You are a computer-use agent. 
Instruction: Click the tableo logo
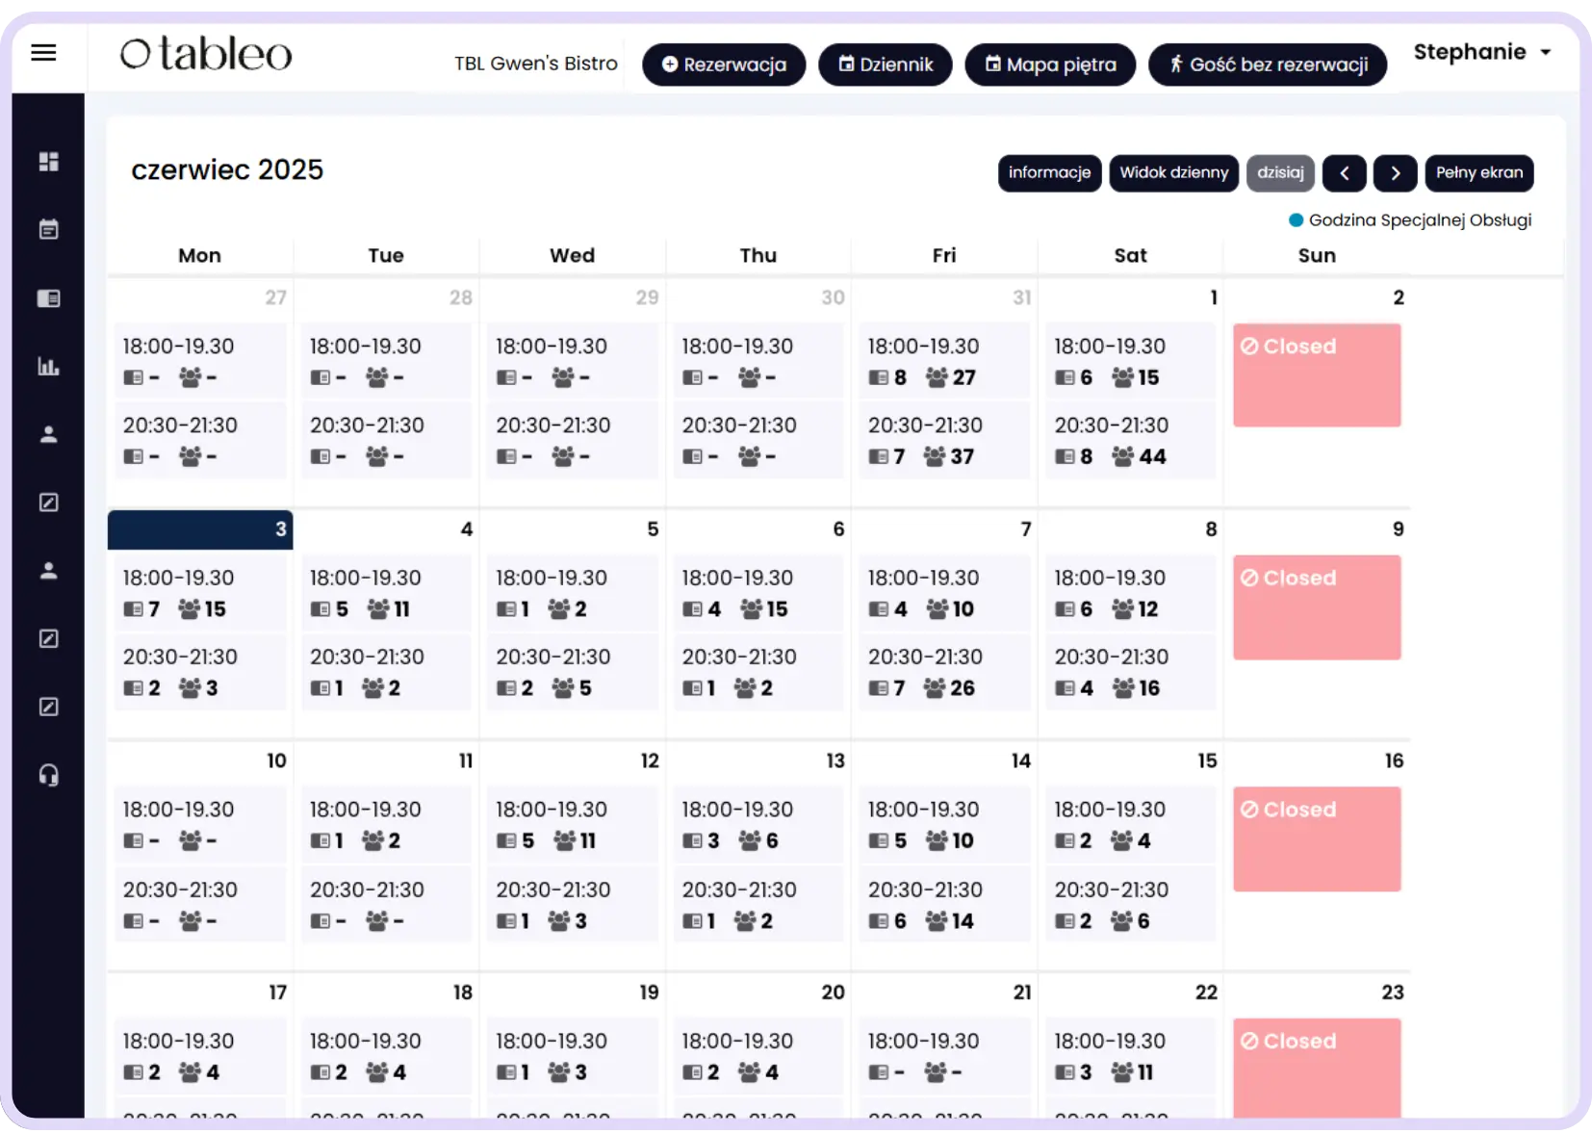point(205,55)
